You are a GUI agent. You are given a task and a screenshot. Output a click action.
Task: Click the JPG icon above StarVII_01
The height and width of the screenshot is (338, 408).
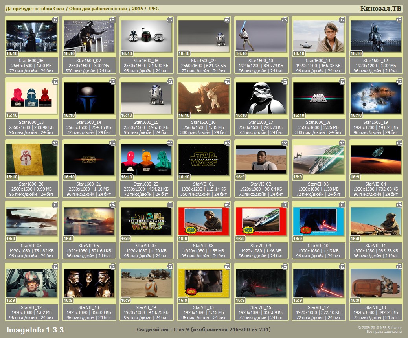[x=227, y=143]
